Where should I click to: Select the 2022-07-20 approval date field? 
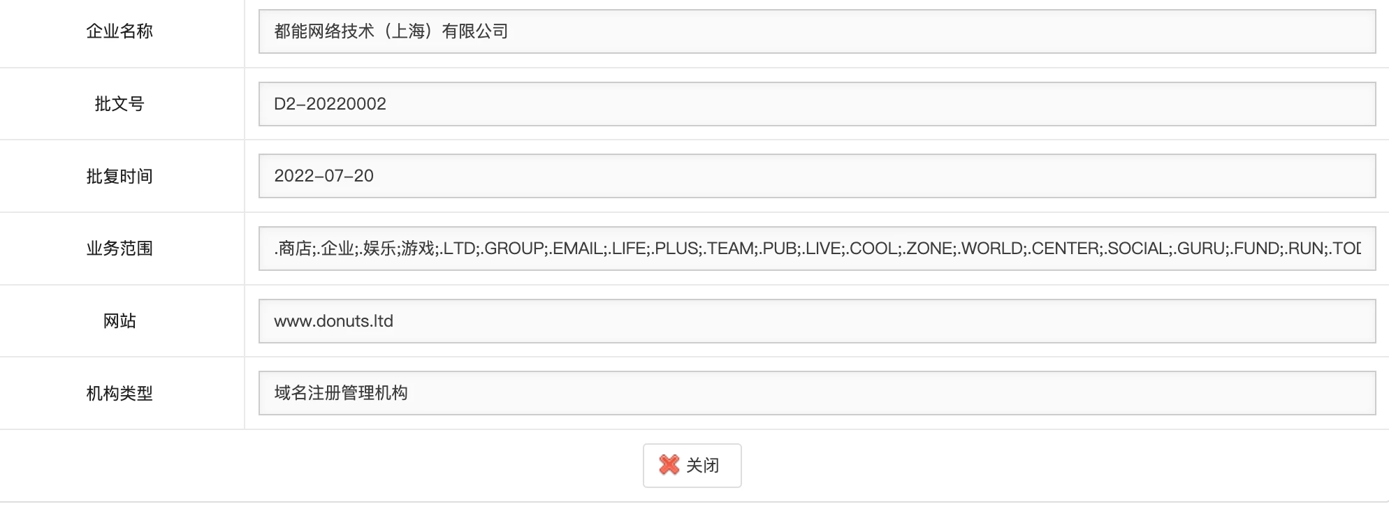[x=816, y=176]
